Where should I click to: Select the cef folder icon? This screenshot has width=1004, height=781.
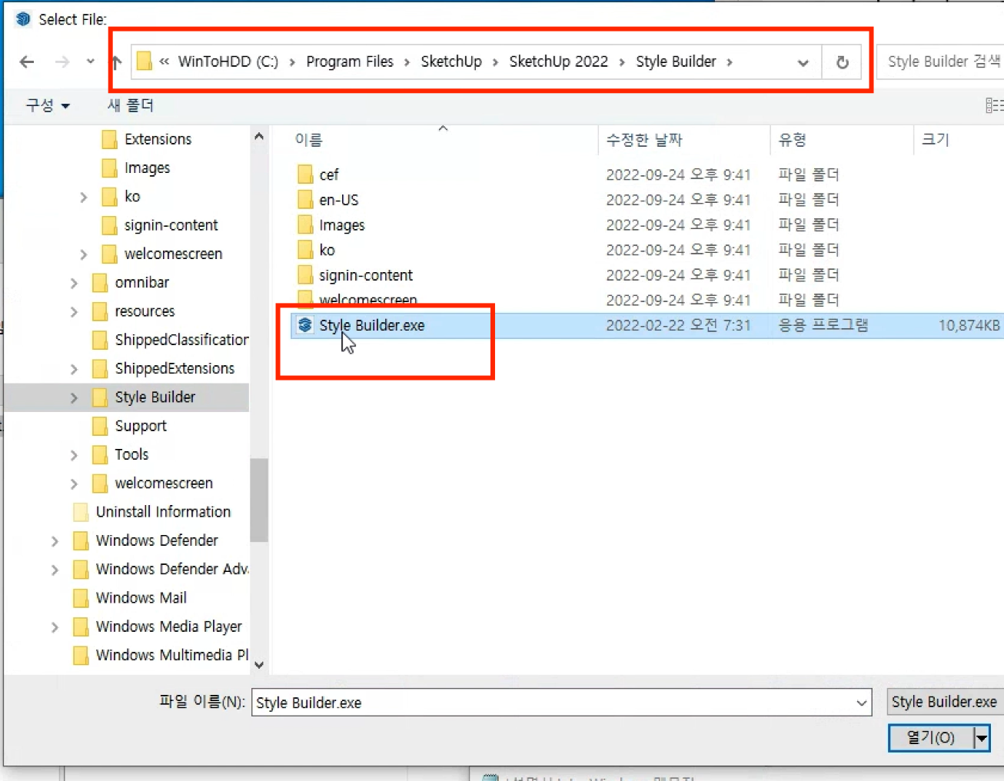point(305,174)
